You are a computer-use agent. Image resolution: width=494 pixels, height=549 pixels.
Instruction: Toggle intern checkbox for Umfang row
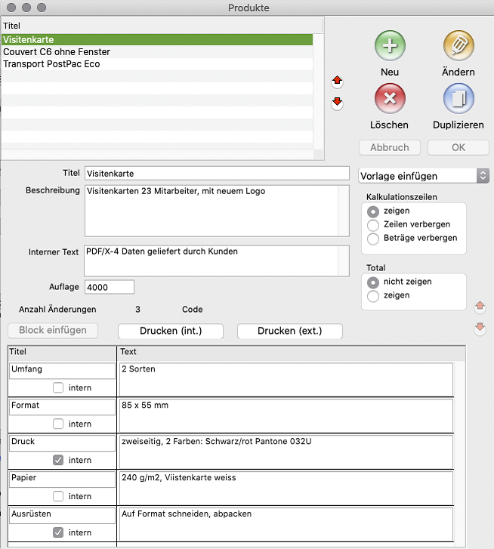[x=58, y=387]
